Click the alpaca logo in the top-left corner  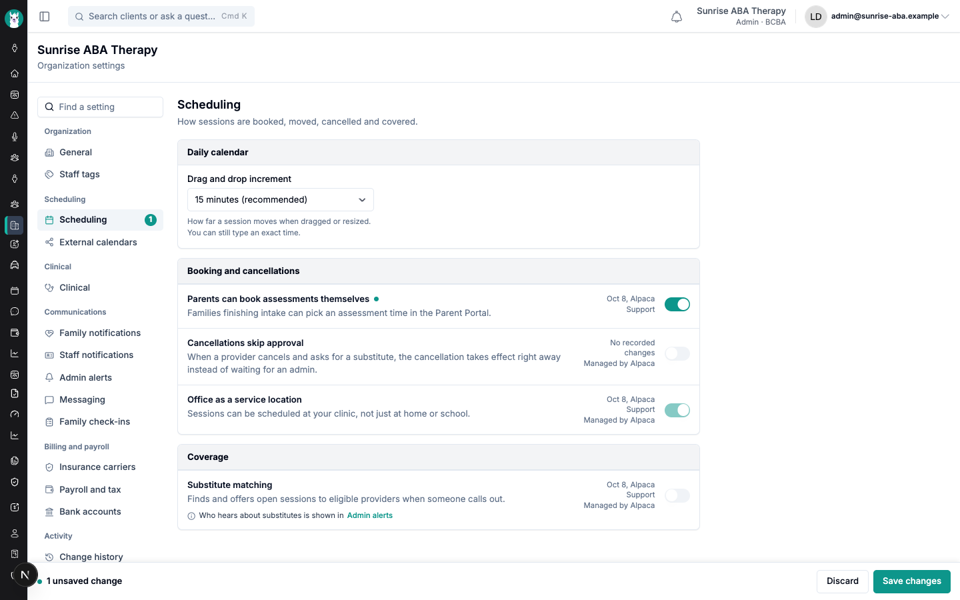[x=14, y=18]
